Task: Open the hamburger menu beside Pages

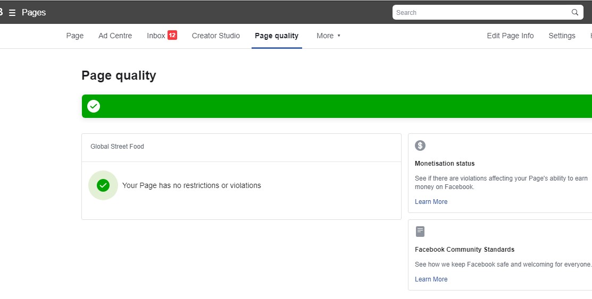Action: coord(12,12)
